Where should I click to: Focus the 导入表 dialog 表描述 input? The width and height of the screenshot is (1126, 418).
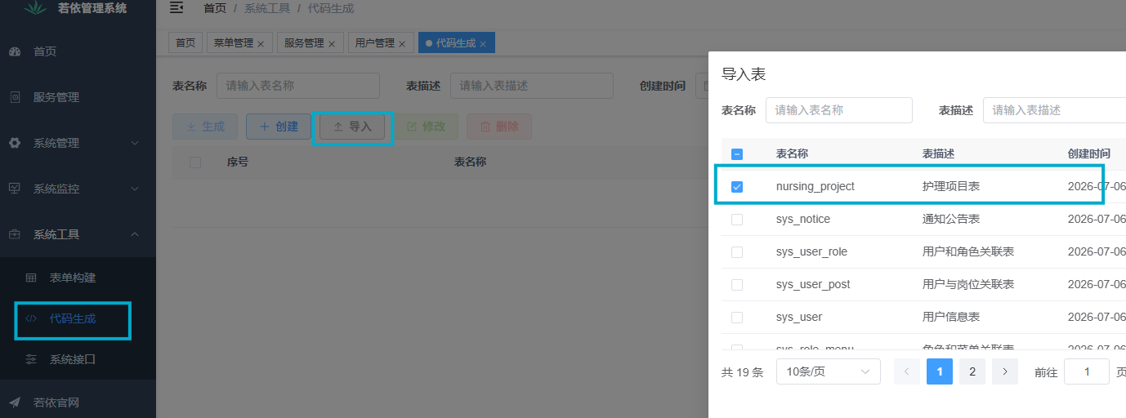(x=1054, y=110)
